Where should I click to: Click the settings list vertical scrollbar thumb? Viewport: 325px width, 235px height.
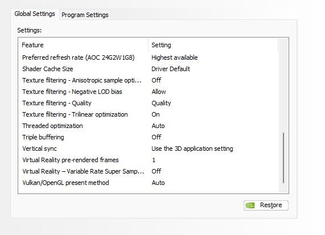283,158
